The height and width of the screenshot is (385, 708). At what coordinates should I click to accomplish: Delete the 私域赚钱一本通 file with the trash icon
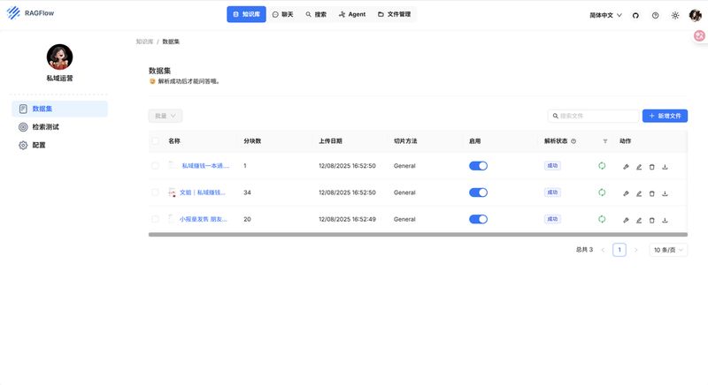click(651, 167)
